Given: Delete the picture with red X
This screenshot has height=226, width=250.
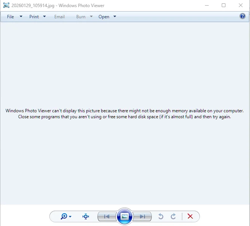Looking at the screenshot, I should (x=190, y=216).
